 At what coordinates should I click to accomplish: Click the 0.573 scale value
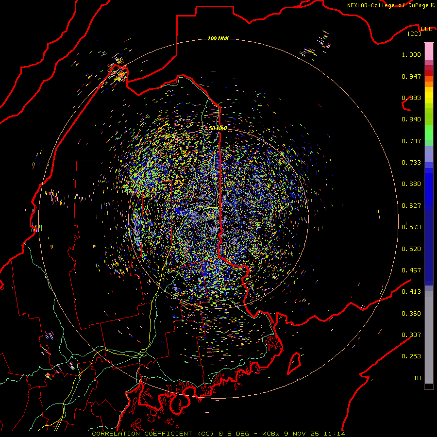pos(411,227)
